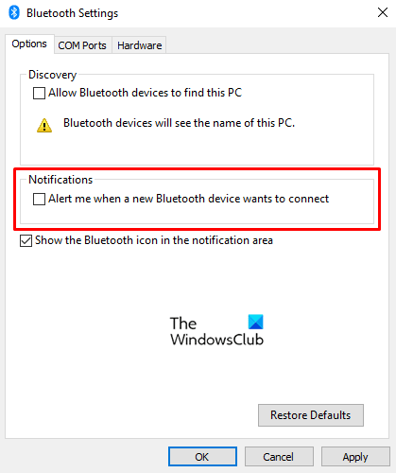The height and width of the screenshot is (473, 396).
Task: Click the PC name visibility warning text
Action: click(179, 123)
